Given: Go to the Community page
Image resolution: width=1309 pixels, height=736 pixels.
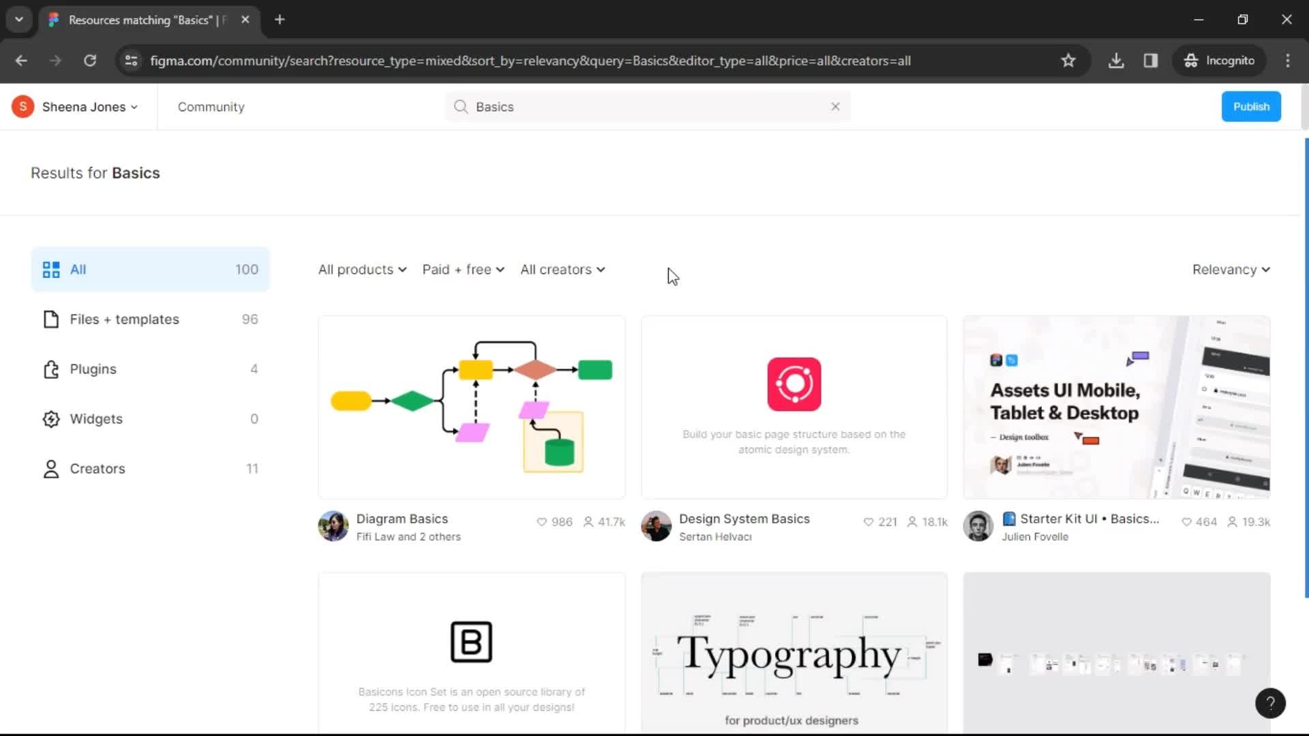Looking at the screenshot, I should 211,107.
